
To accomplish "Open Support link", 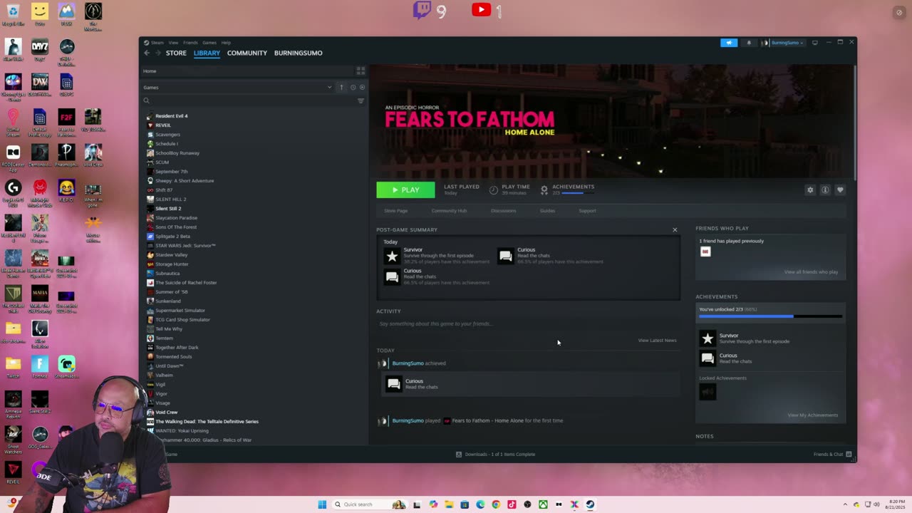I will coord(587,211).
